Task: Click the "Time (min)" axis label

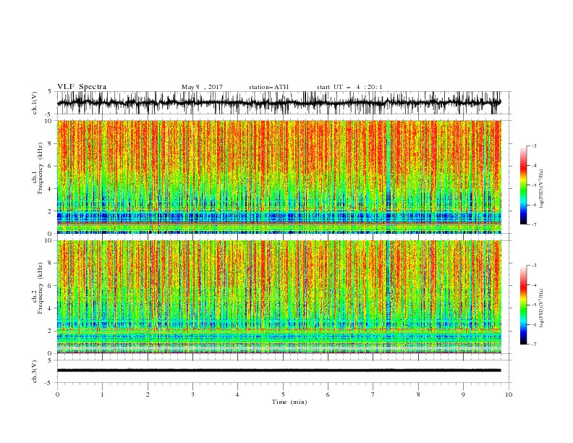Action: [x=289, y=402]
